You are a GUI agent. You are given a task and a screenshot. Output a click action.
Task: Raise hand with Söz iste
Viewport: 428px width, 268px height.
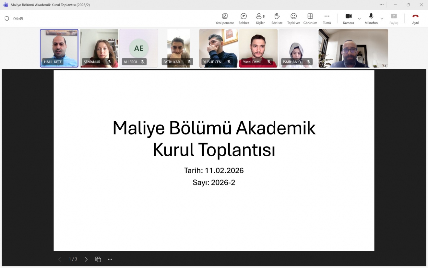point(277,19)
